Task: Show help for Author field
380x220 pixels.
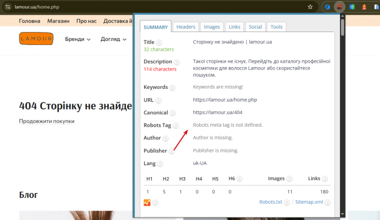Action: coord(165,139)
